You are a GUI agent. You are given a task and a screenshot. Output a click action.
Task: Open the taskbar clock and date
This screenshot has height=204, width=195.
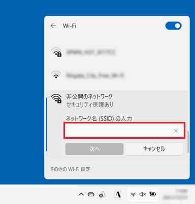[x=176, y=194]
